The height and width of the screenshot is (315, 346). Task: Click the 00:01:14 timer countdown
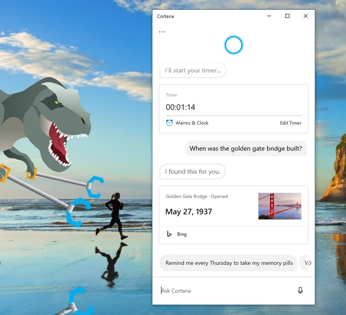(181, 107)
